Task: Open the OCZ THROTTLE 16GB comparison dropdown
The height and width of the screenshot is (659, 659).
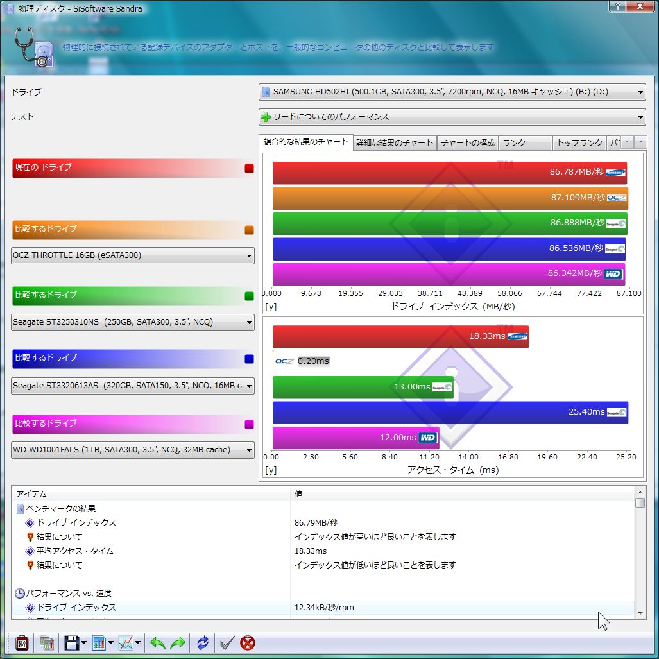Action: pos(132,255)
